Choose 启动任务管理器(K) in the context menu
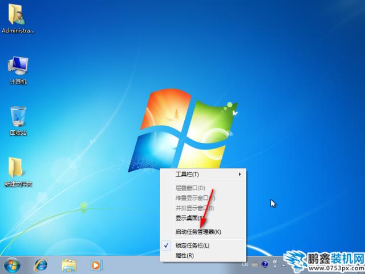The image size is (365, 274). point(203,232)
